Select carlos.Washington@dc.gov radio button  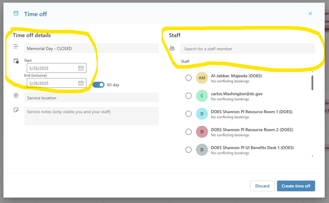click(x=189, y=96)
